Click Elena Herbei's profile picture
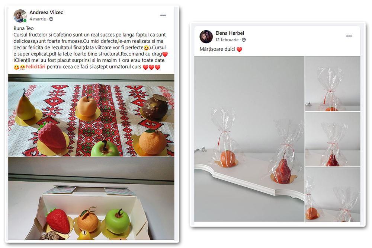 pyautogui.click(x=206, y=36)
